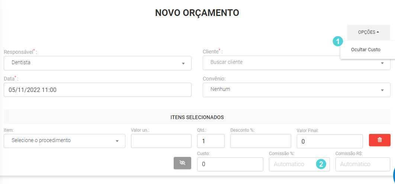Select the Valor Final field
Screen dimensions: 395x184
tap(330, 141)
